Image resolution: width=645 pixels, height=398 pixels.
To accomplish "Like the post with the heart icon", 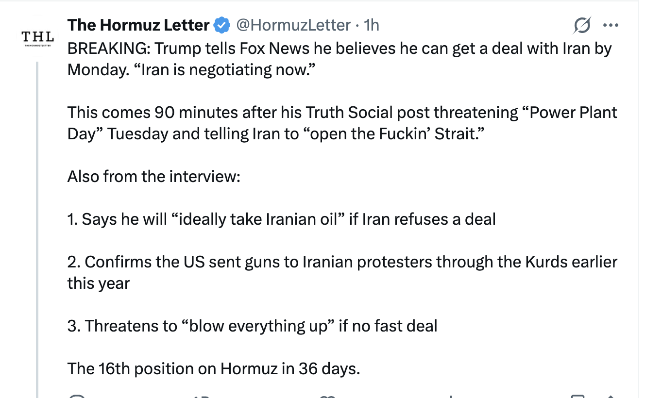I will click(328, 397).
